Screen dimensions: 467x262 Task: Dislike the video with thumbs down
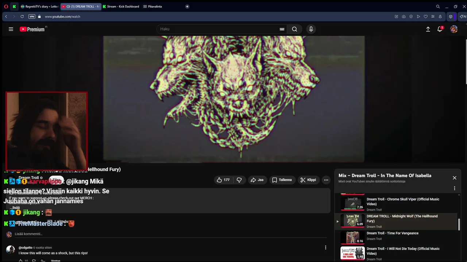click(239, 180)
